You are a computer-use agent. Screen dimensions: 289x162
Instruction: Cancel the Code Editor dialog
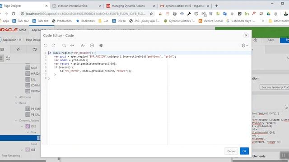pyautogui.click(x=231, y=151)
